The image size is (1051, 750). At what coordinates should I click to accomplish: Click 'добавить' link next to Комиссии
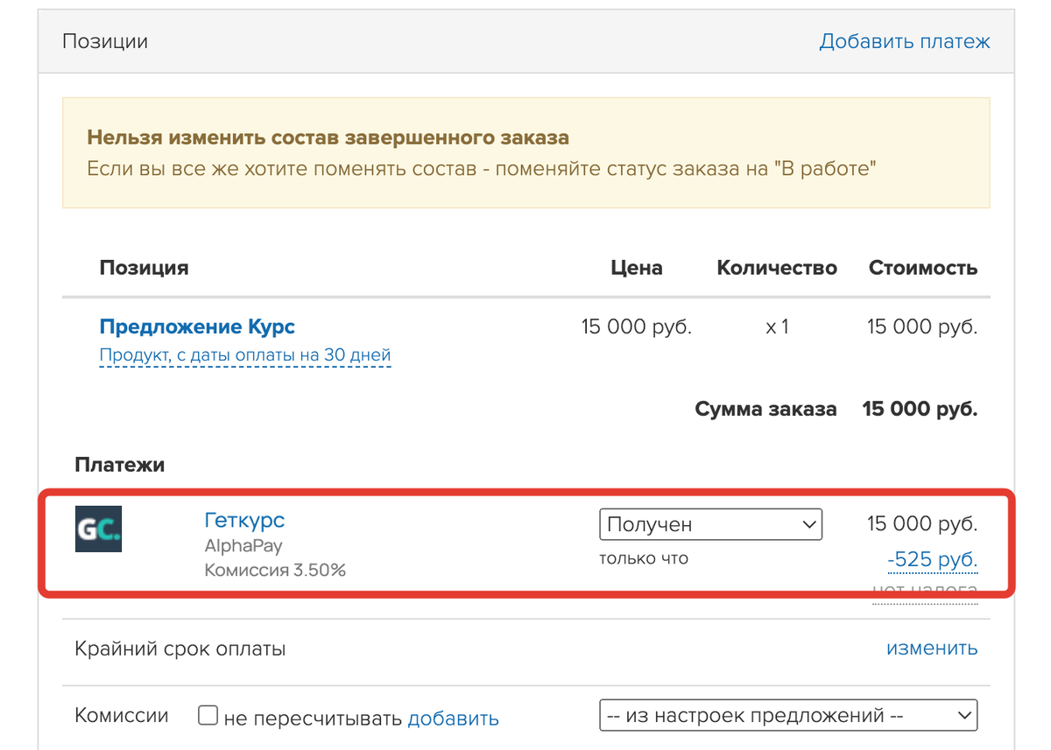point(453,718)
